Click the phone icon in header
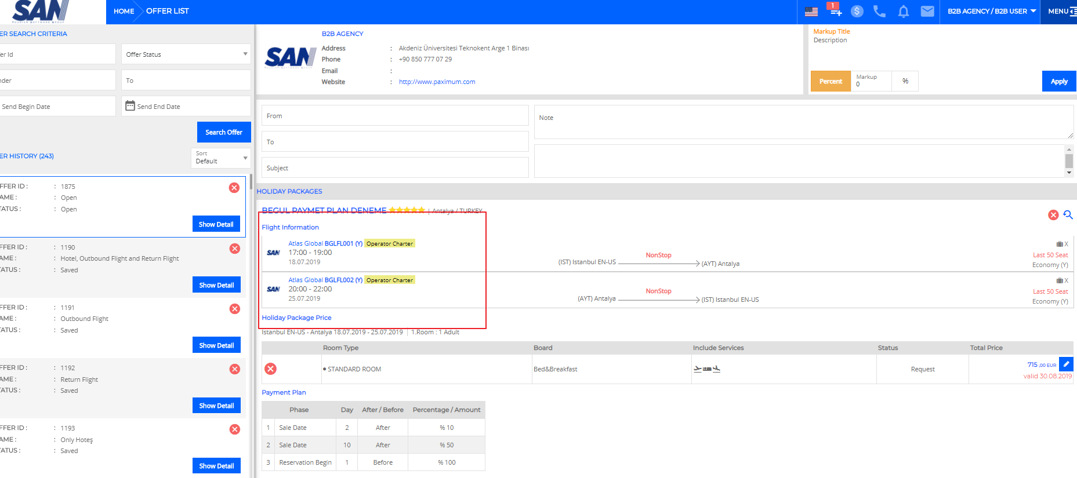Viewport: 1077px width, 478px height. 880,12
